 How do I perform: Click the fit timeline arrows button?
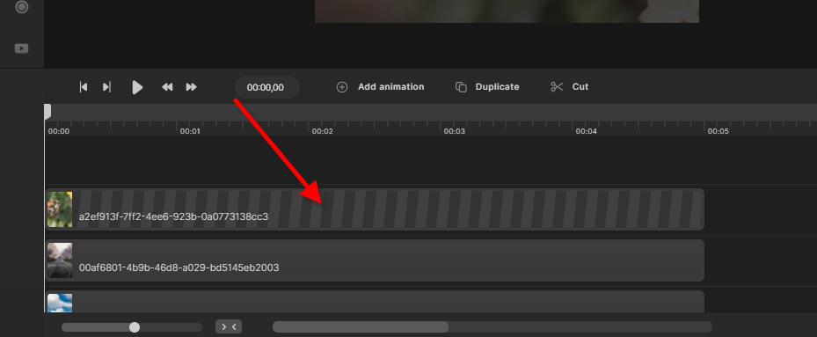[x=229, y=327]
